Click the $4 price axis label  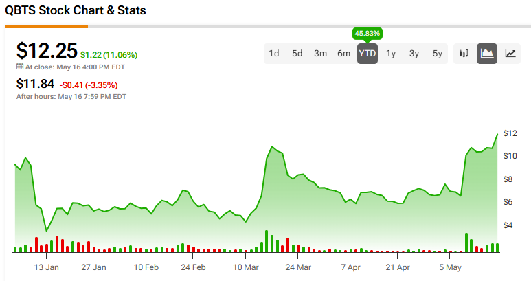[508, 225]
